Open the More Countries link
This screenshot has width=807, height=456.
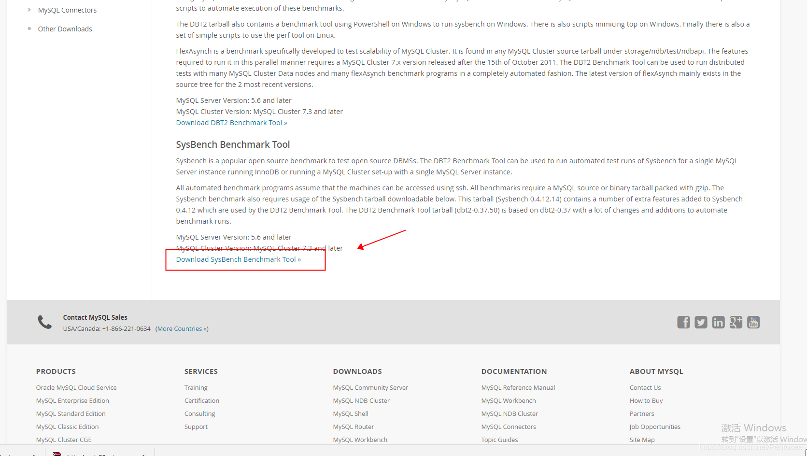point(182,329)
